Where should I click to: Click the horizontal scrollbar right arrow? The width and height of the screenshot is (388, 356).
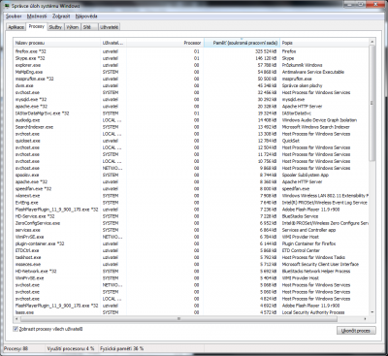pos(366,319)
